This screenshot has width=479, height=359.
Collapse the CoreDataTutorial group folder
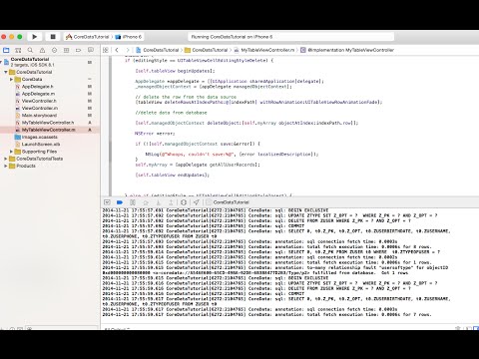point(6,72)
